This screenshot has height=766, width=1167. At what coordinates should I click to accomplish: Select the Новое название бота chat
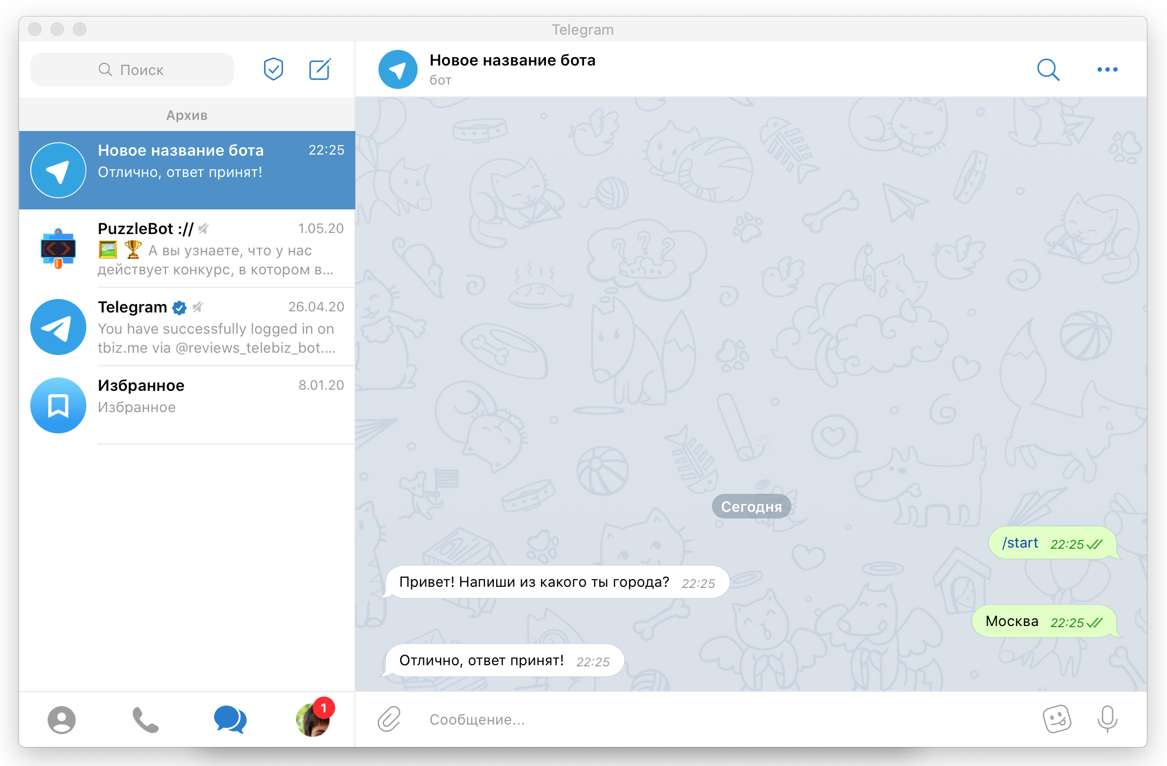click(x=187, y=170)
